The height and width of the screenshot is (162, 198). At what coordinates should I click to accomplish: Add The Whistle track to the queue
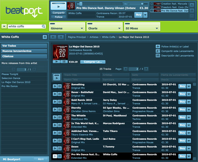click(x=59, y=117)
